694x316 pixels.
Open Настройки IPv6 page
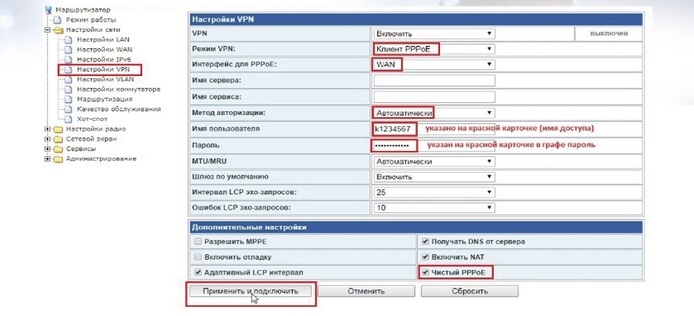pos(104,59)
